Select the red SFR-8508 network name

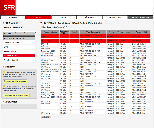click(x=45, y=37)
